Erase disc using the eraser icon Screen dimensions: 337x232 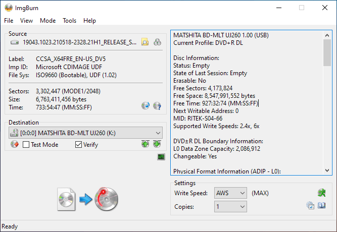click(15, 144)
